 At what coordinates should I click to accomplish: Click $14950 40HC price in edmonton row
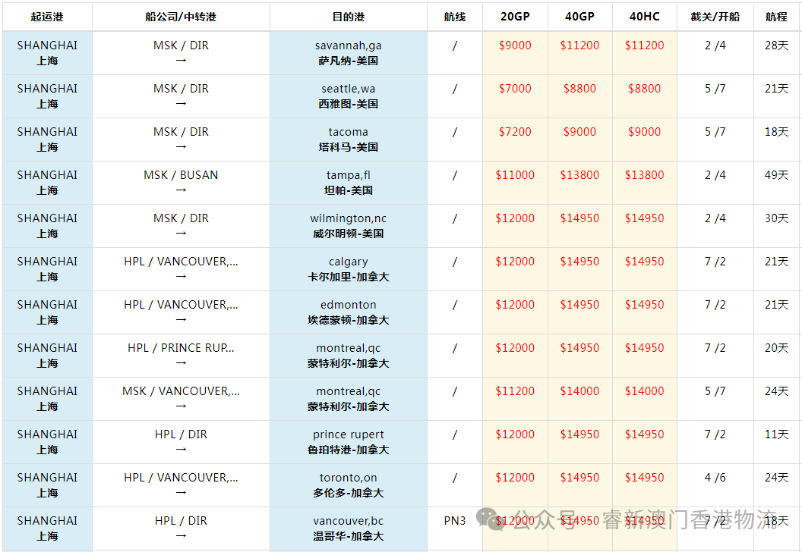click(645, 305)
